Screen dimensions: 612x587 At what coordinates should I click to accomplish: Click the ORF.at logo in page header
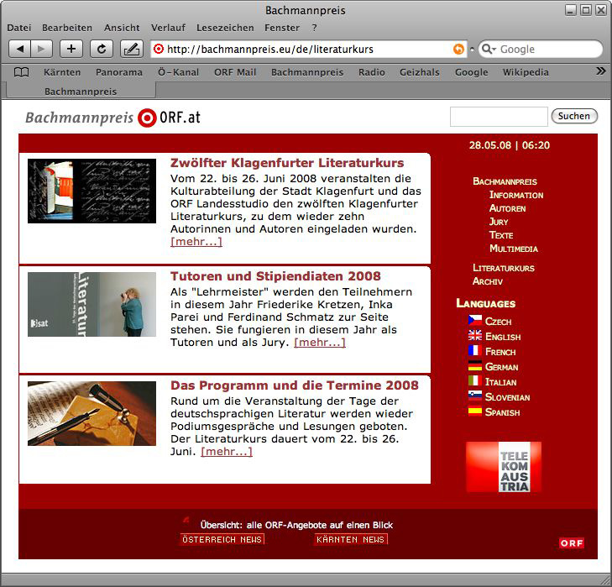(169, 118)
